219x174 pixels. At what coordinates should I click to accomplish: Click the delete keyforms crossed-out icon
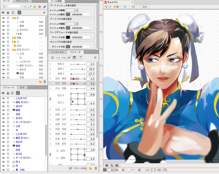click(x=69, y=58)
